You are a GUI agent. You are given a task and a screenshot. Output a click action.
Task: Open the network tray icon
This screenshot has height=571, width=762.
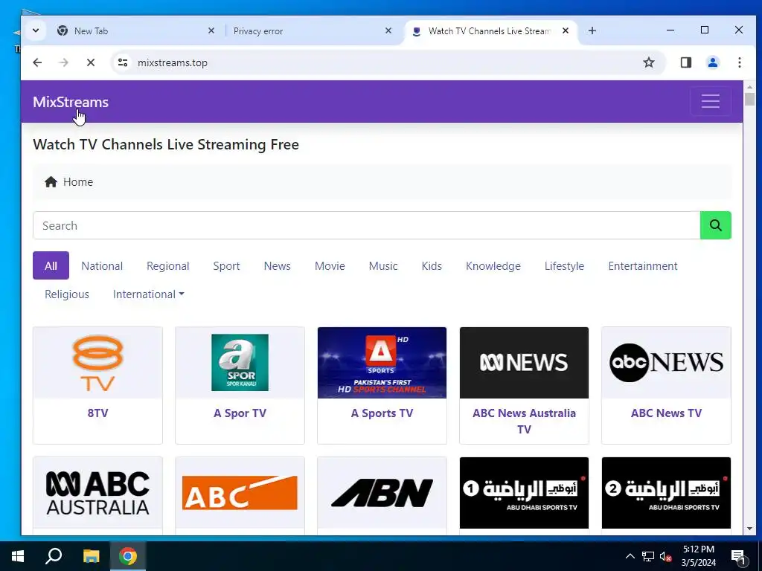(648, 556)
